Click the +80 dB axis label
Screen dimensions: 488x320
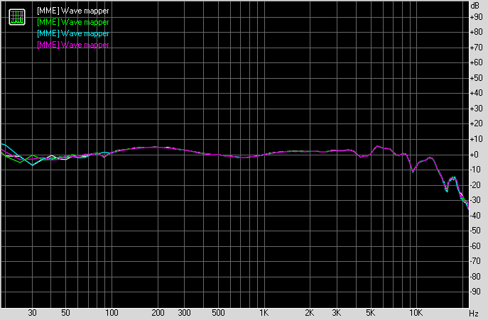[477, 32]
